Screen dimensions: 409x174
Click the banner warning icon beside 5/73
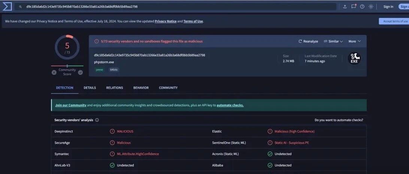pyautogui.click(x=97, y=41)
